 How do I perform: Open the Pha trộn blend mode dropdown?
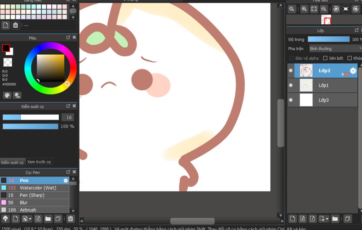pyautogui.click(x=335, y=49)
